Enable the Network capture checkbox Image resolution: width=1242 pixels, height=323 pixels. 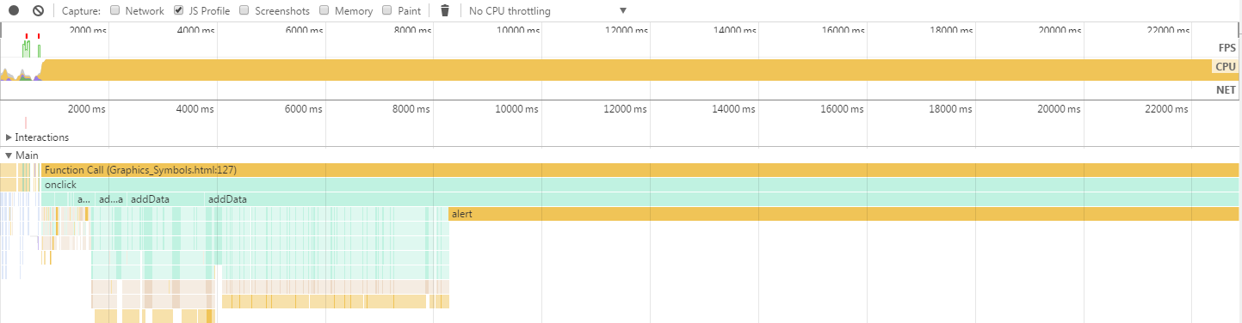(x=115, y=11)
